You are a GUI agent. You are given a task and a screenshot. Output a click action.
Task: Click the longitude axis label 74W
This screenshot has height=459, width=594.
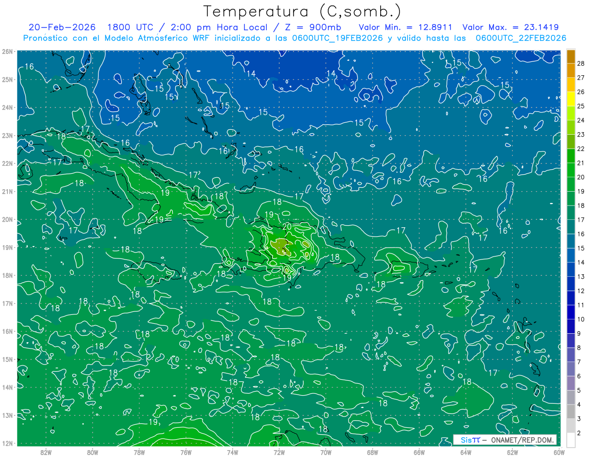233,452
